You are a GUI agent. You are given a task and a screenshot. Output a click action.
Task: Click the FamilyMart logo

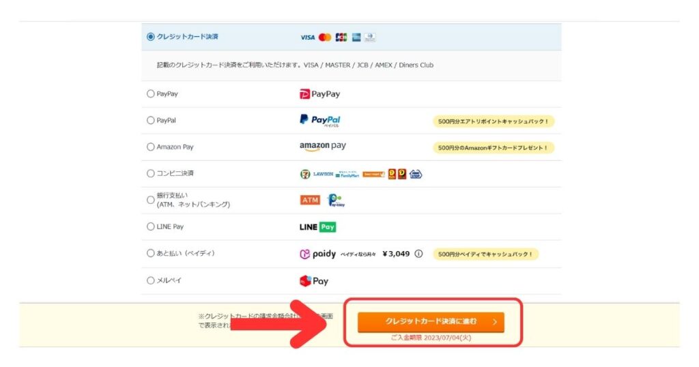point(347,174)
